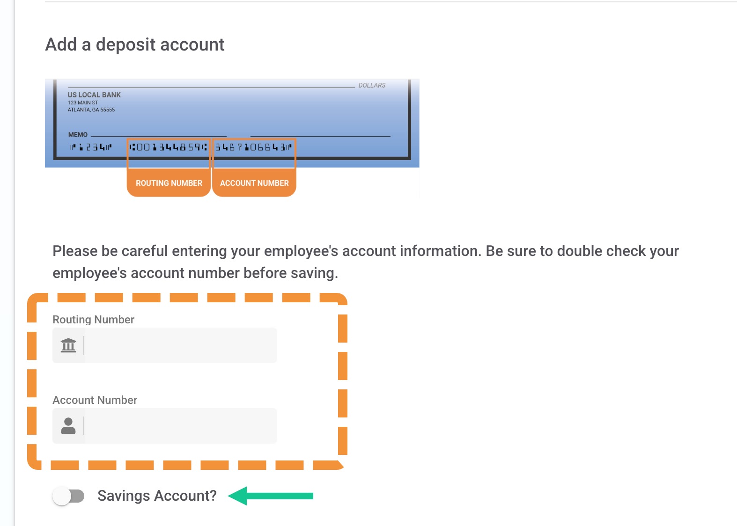Screen dimensions: 737x526
Task: Click the account digits 3467106643 on the check
Action: (254, 147)
